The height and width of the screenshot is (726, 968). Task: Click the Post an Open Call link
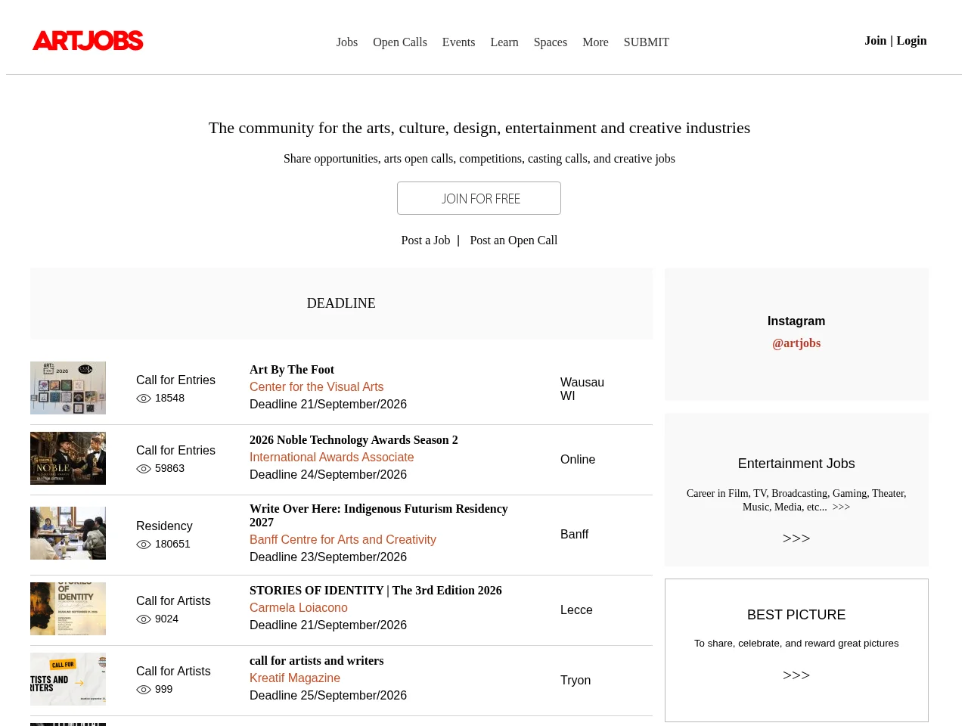coord(513,240)
